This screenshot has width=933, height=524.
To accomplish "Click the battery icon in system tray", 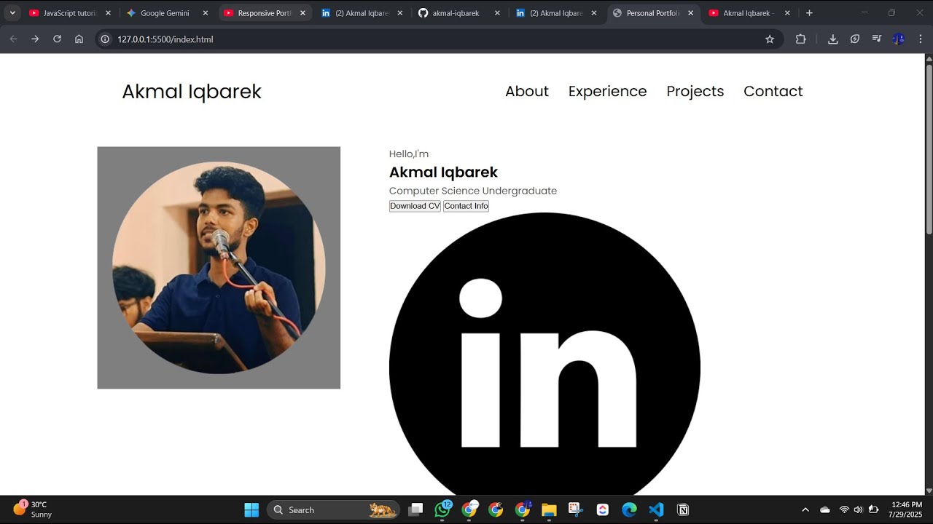I will pyautogui.click(x=874, y=510).
